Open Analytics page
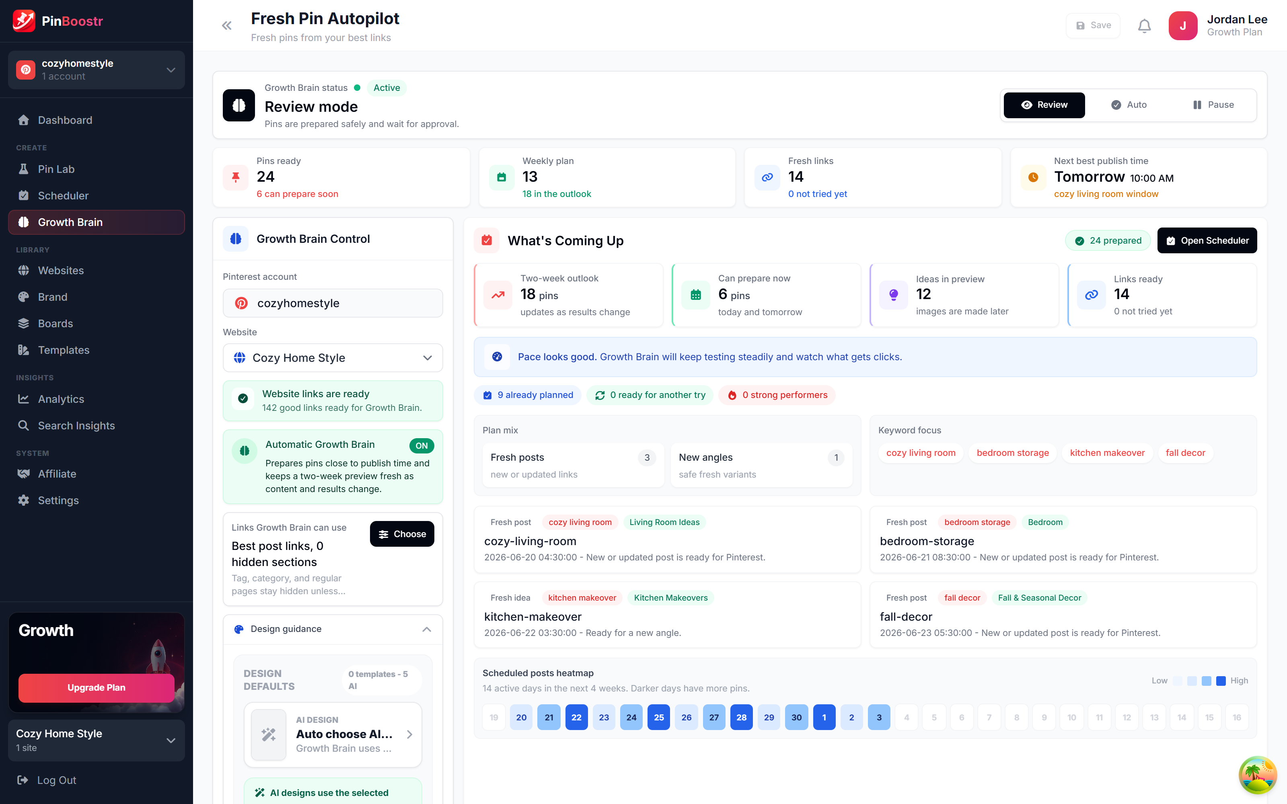Viewport: 1287px width, 804px height. coord(96,399)
